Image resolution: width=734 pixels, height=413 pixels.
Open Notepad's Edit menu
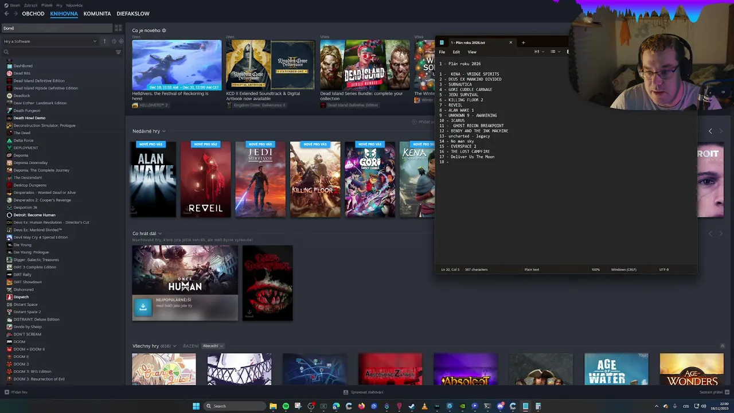pyautogui.click(x=456, y=52)
